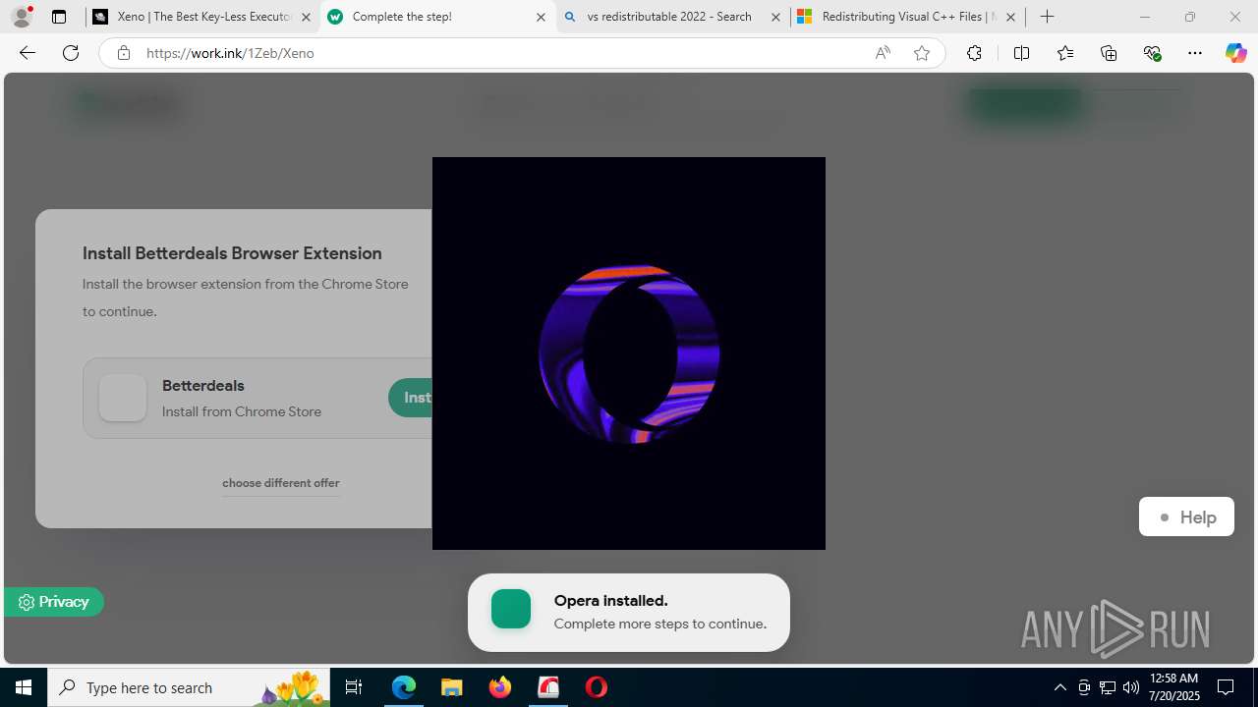Screen dimensions: 1258x707
Task: Open the Copilot sidebar
Action: (x=1235, y=53)
